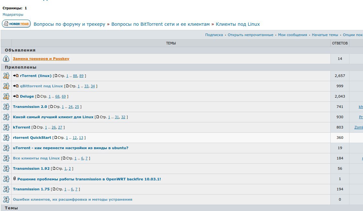Image resolution: width=363 pixels, height=211 pixels.
Task: Click sticky icon for uTorrent ubuntu topic
Action: [6, 148]
